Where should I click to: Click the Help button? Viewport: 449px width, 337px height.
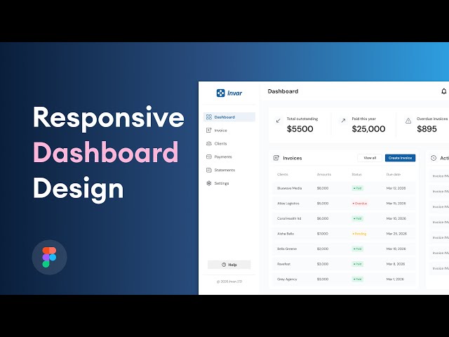click(229, 265)
